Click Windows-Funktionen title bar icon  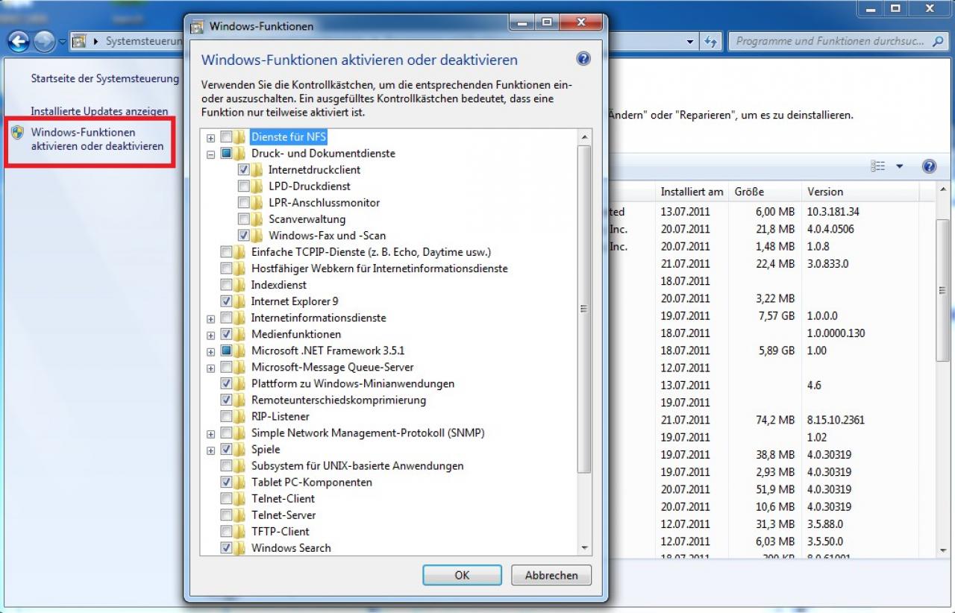click(197, 27)
